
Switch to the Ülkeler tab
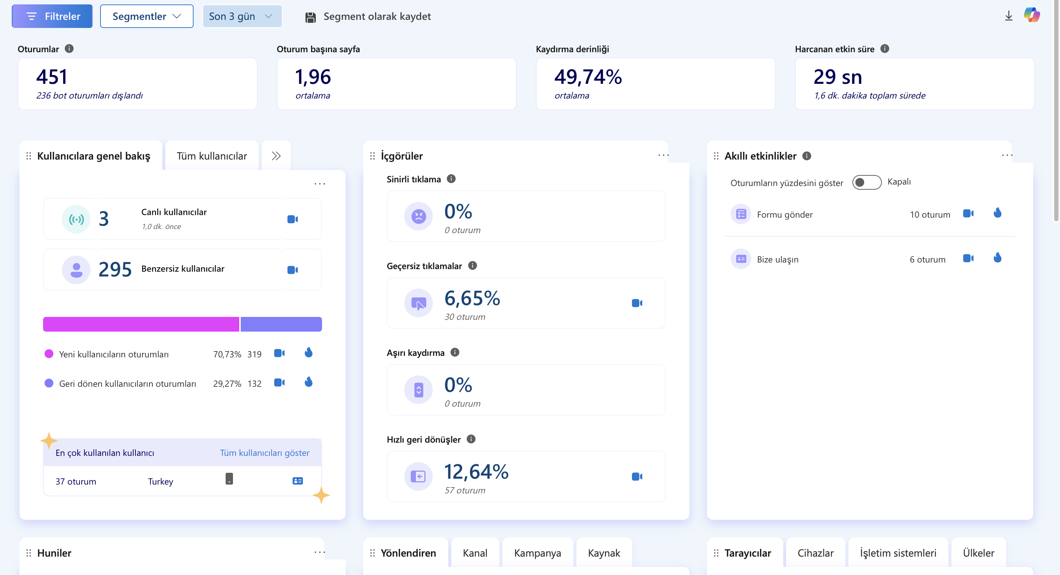[978, 553]
